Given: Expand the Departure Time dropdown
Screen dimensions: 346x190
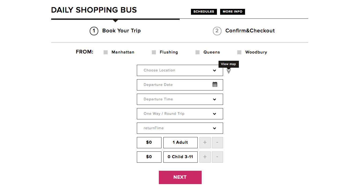Looking at the screenshot, I should coord(180,99).
